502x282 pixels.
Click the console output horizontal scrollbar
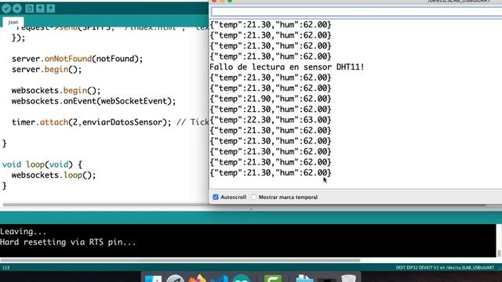point(180,260)
